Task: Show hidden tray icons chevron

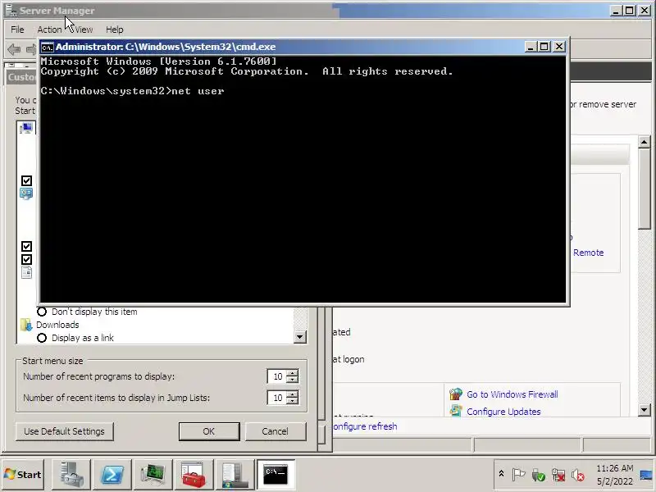Action: (501, 474)
